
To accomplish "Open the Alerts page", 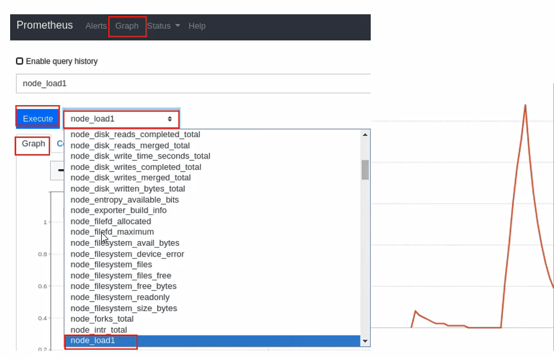I will (96, 26).
